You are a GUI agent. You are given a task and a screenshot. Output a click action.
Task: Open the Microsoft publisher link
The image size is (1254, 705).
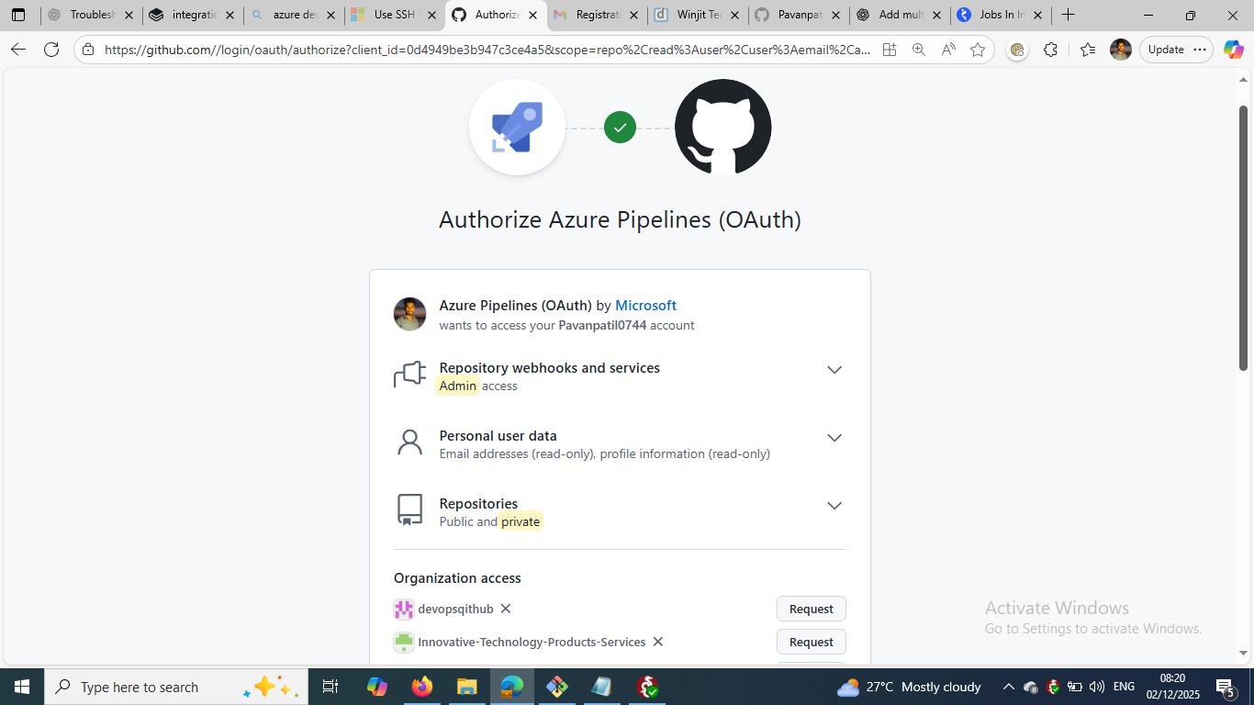coord(645,306)
